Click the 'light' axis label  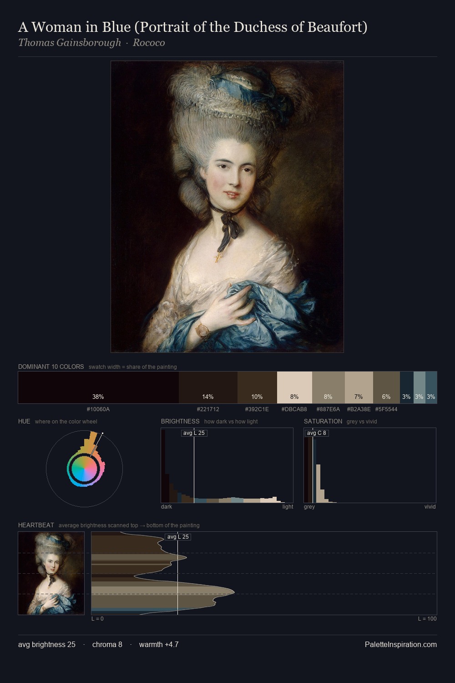pos(288,506)
